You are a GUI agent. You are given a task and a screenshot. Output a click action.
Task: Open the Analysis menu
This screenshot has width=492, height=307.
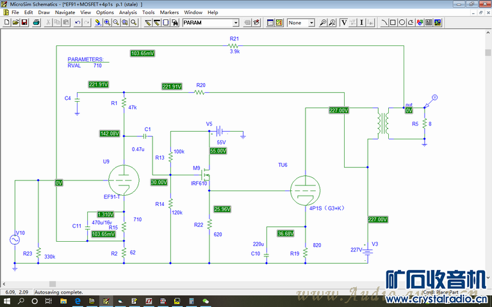point(127,12)
